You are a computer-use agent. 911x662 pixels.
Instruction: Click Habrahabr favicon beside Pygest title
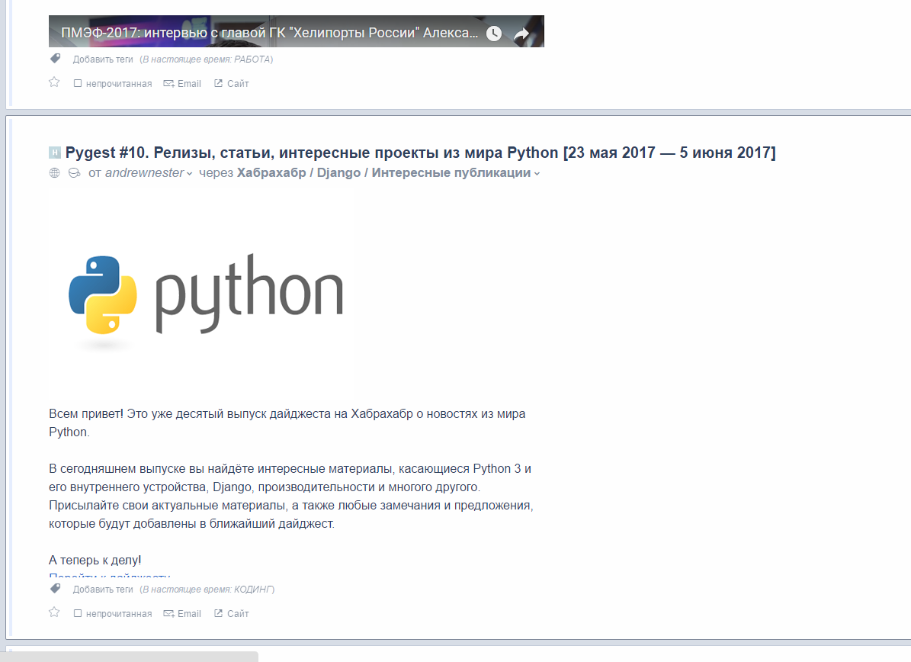(55, 153)
